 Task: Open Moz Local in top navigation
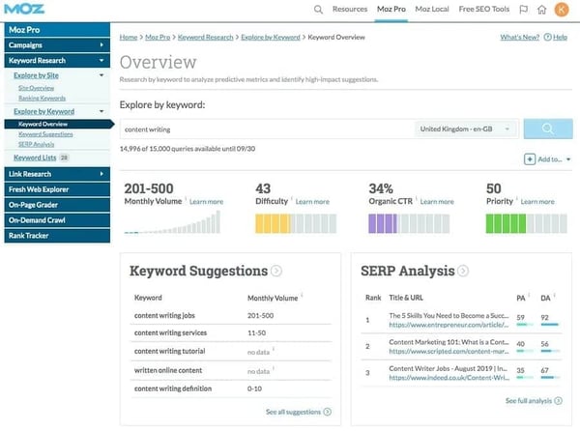point(432,10)
